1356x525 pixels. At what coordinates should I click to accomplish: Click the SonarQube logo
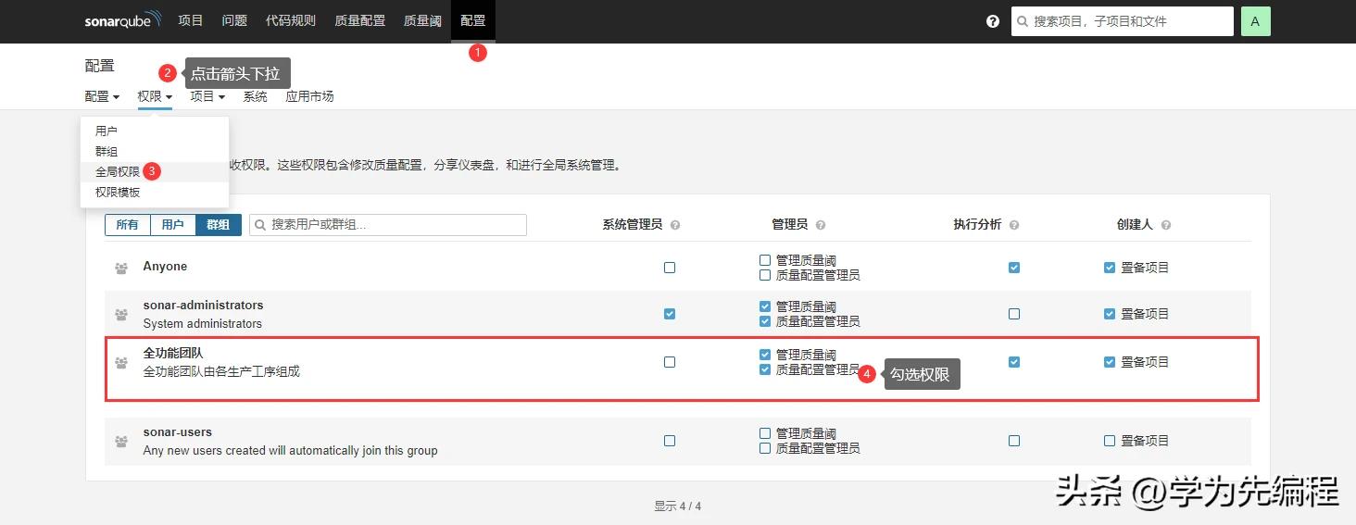pyautogui.click(x=123, y=20)
